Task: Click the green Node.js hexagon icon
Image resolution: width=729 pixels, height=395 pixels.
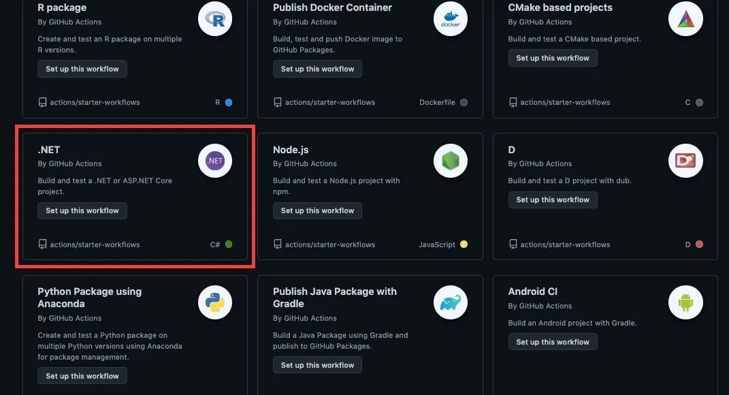Action: (x=450, y=161)
